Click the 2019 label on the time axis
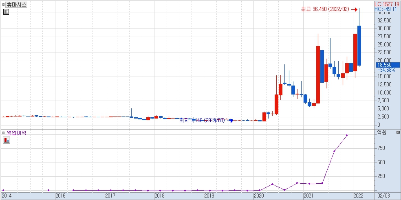The width and height of the screenshot is (401, 200). [x=209, y=196]
